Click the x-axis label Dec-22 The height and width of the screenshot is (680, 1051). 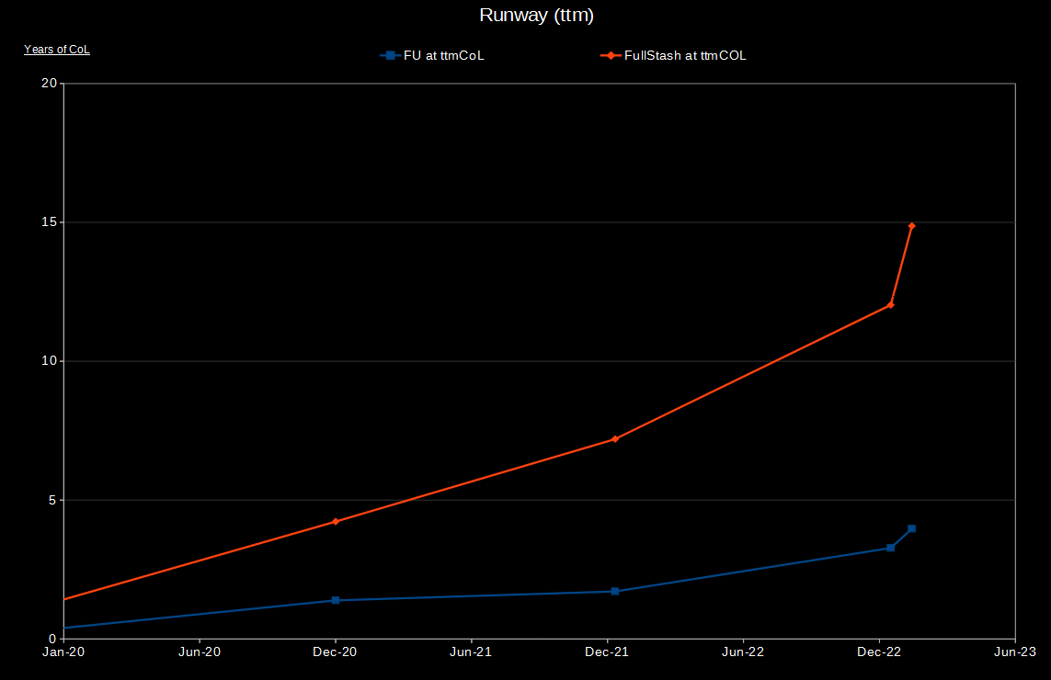click(x=879, y=652)
